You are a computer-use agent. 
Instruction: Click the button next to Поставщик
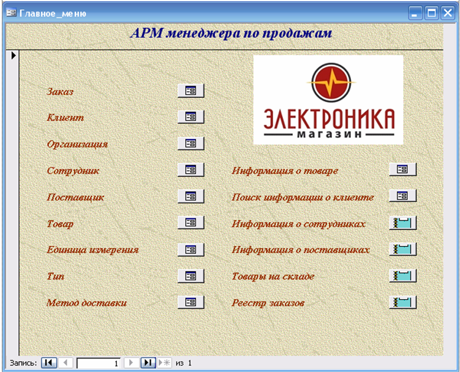190,196
